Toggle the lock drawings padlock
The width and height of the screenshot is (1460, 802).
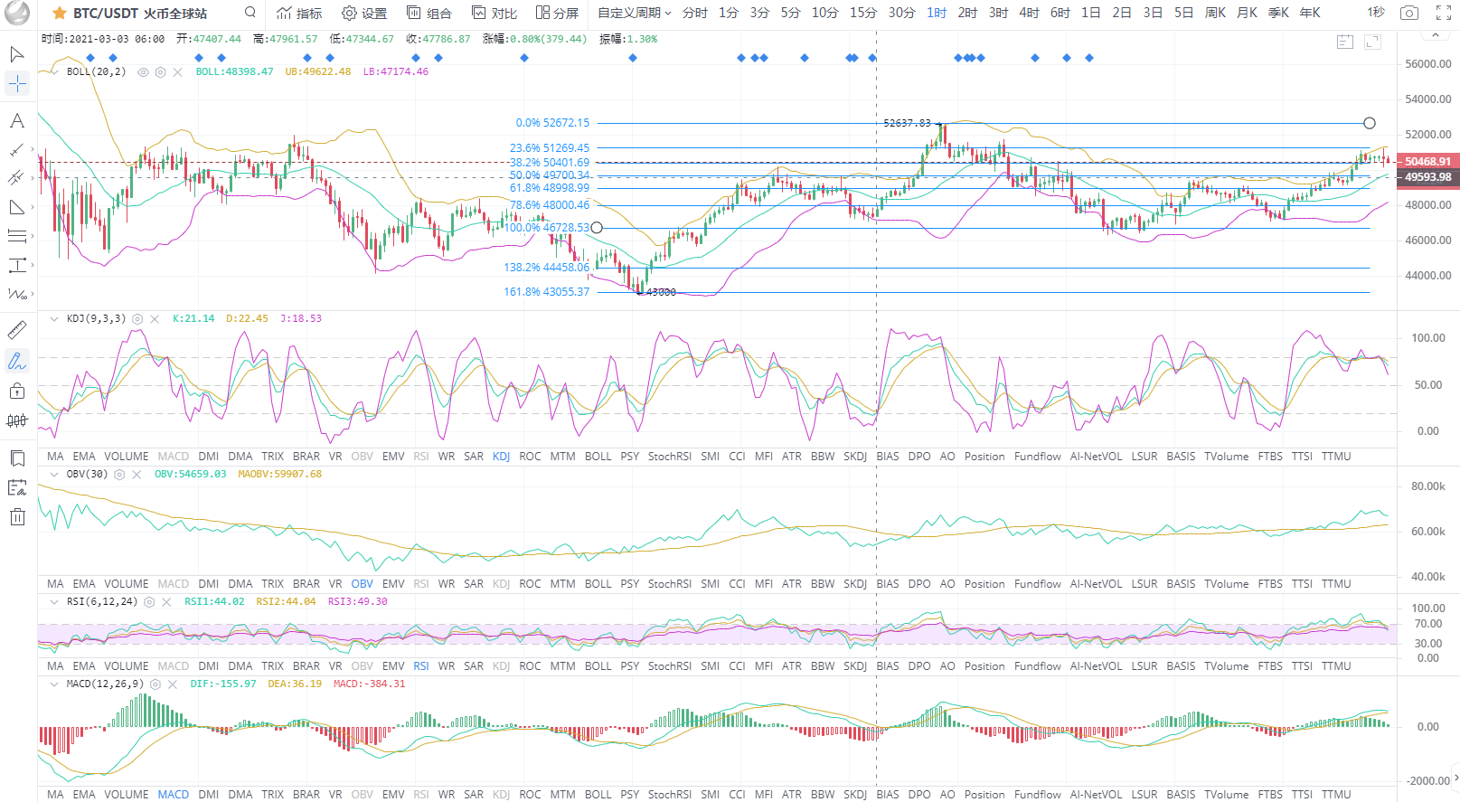point(17,392)
